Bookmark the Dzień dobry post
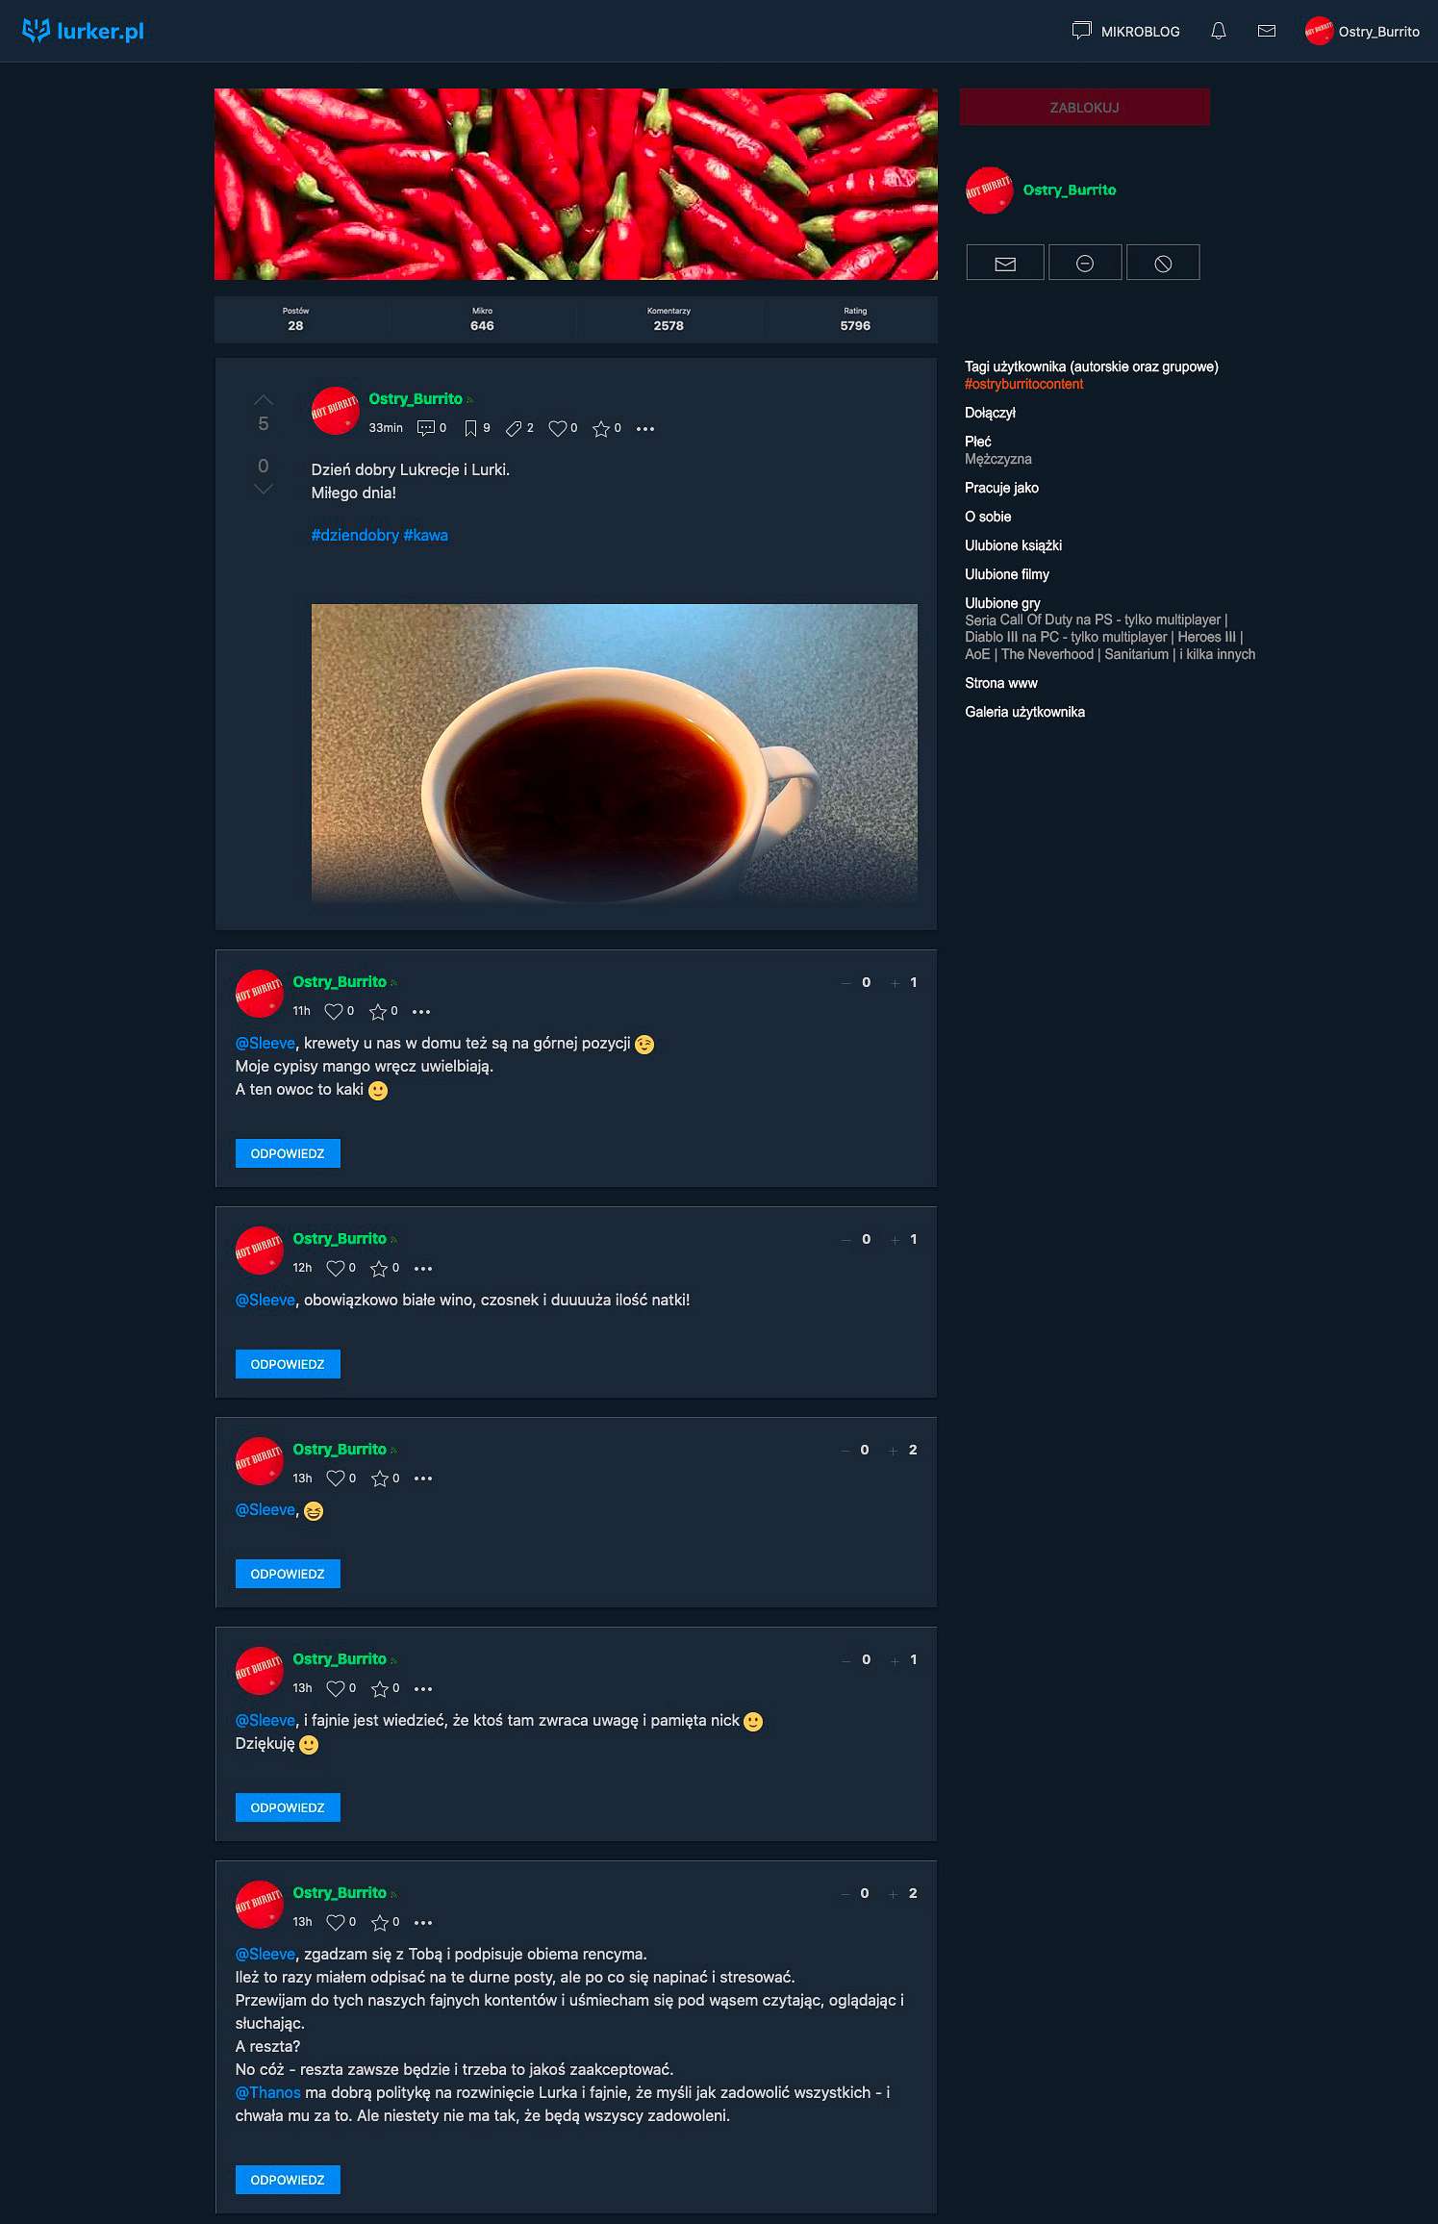Viewport: 1438px width, 2224px height. click(x=470, y=428)
